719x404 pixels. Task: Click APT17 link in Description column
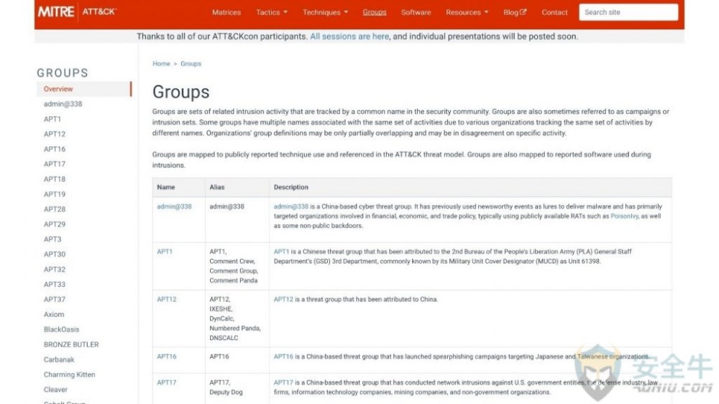(x=283, y=382)
